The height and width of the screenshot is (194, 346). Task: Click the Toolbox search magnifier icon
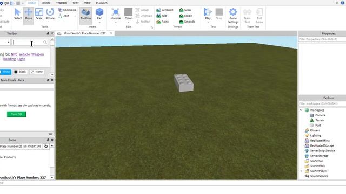[x=45, y=42]
